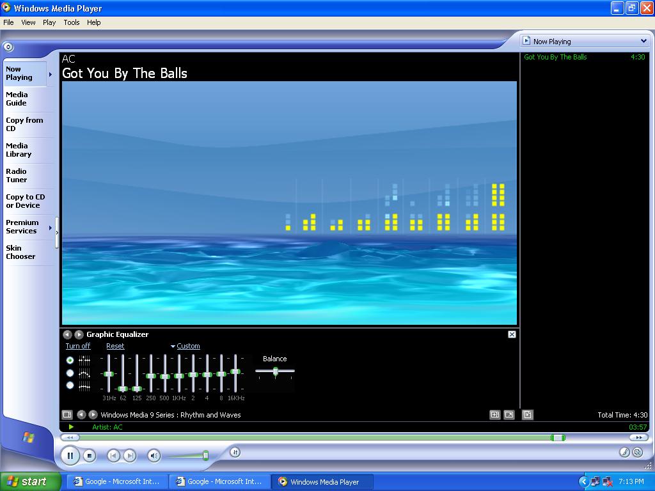Click the Windows Media Player title bar icon

pyautogui.click(x=6, y=8)
